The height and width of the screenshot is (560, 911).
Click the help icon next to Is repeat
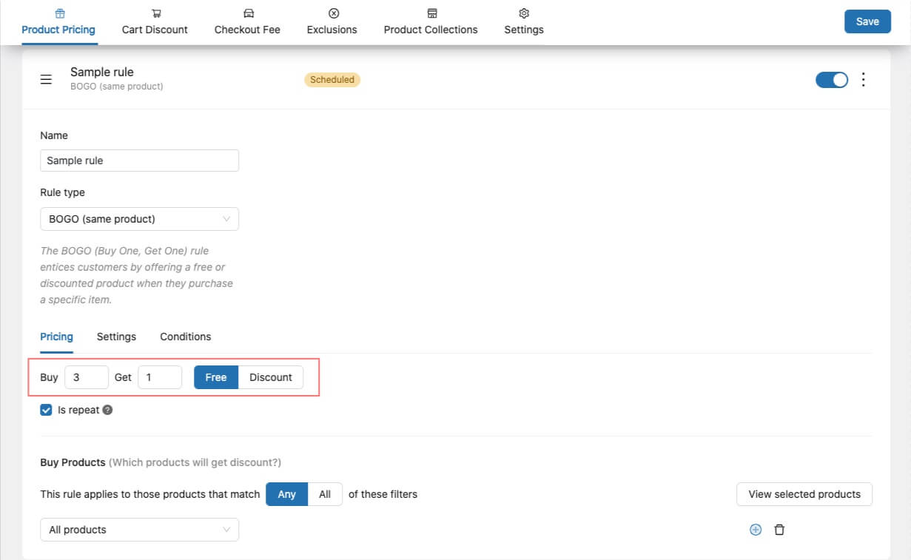(x=107, y=410)
